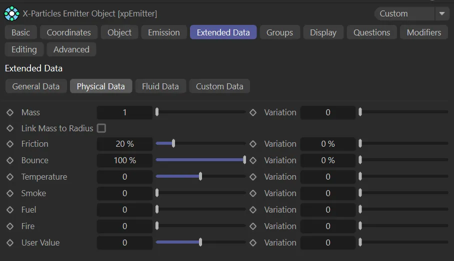This screenshot has width=454, height=261.
Task: Click the dropdown arrow beside Custom
Action: [441, 13]
